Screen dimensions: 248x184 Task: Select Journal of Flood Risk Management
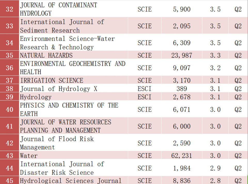pyautogui.click(x=57, y=143)
